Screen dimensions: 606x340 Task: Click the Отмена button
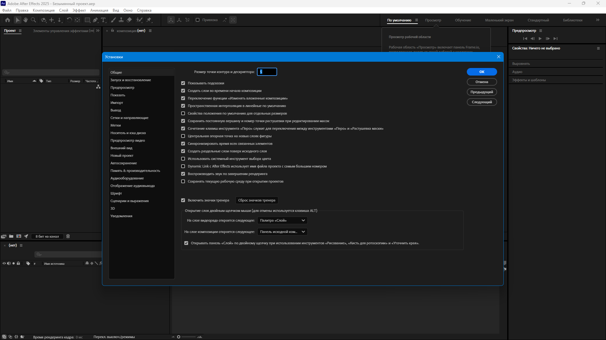click(x=482, y=82)
